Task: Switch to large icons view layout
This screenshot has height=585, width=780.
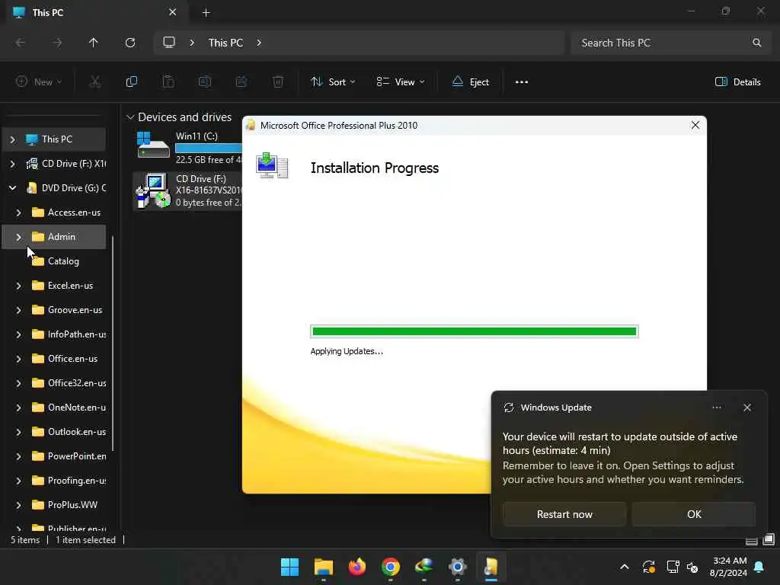Action: click(769, 540)
